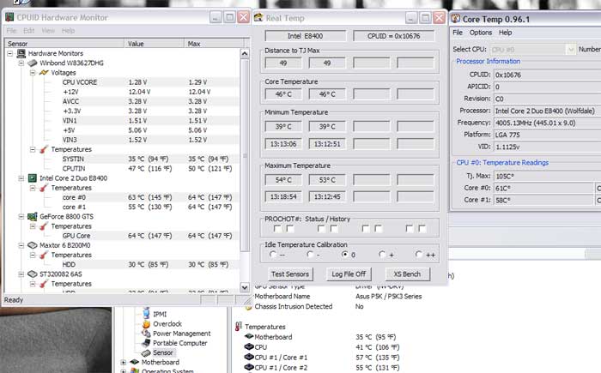Collapse the GeForce 8800 GTS node

coord(21,216)
